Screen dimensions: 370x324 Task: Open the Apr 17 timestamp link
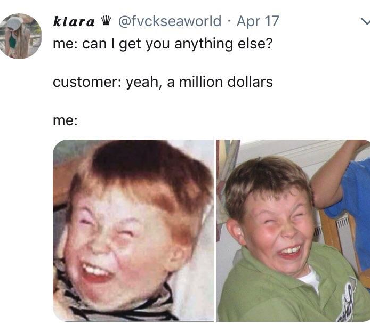point(258,21)
